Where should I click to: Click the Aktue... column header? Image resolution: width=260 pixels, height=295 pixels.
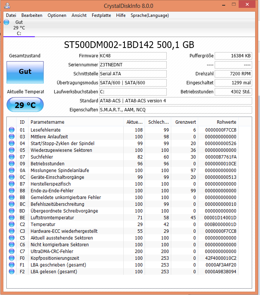[134, 122]
